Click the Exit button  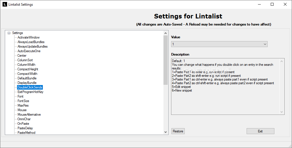(260, 131)
